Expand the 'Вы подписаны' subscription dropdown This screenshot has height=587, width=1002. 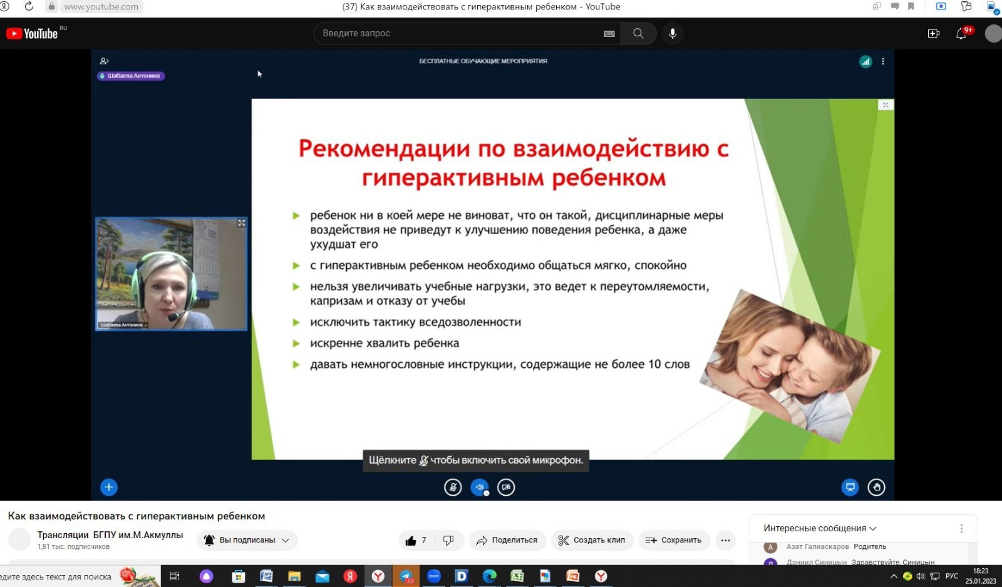click(247, 540)
